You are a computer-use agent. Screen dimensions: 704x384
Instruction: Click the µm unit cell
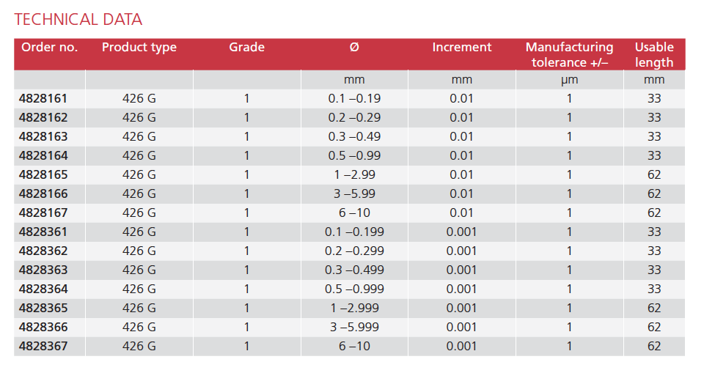pyautogui.click(x=569, y=80)
